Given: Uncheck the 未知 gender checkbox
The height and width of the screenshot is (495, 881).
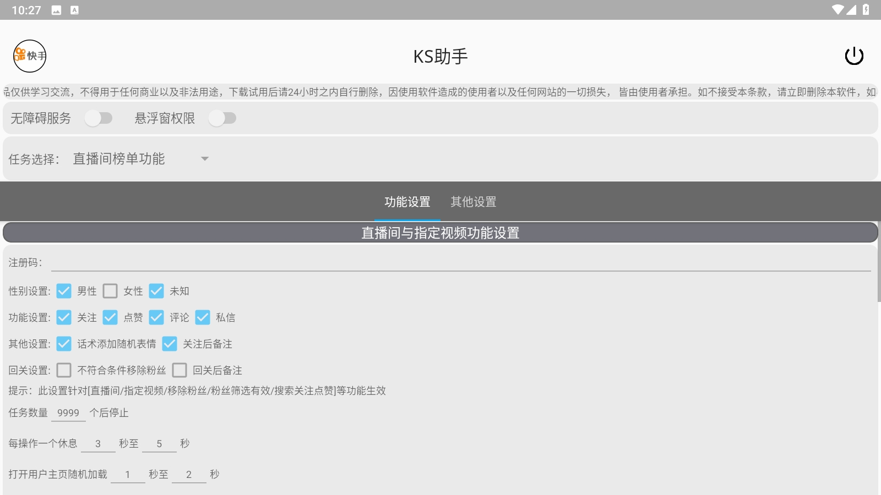Looking at the screenshot, I should [157, 291].
